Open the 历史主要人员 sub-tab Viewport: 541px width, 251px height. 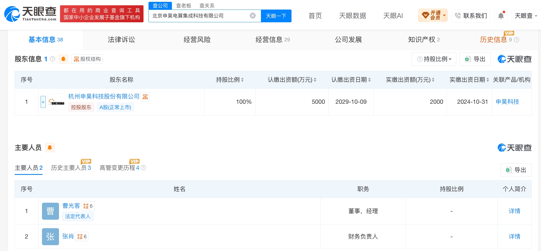click(71, 168)
